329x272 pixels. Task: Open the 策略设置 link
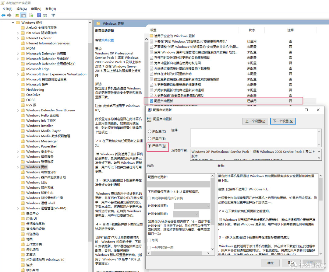(x=108, y=40)
